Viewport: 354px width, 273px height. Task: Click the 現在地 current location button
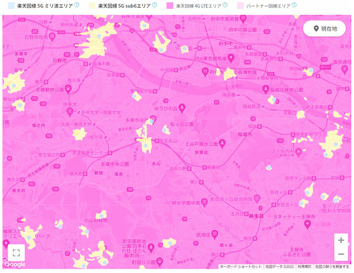pos(324,29)
